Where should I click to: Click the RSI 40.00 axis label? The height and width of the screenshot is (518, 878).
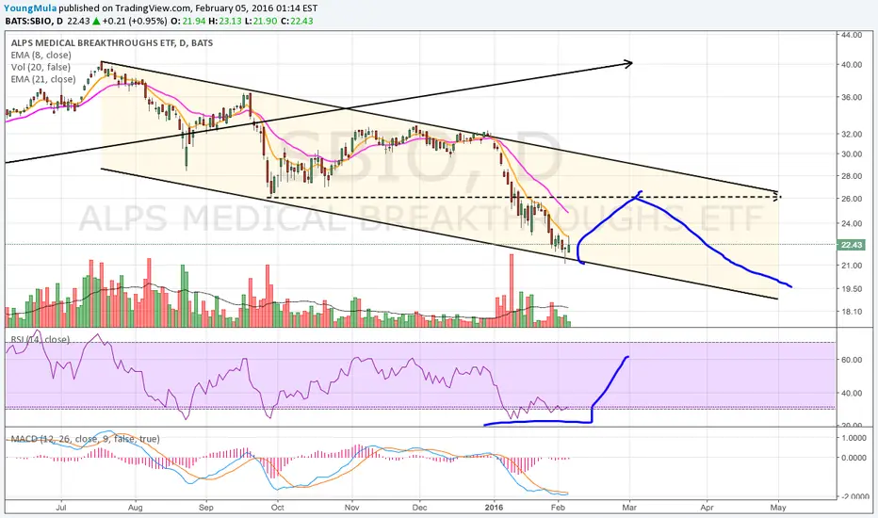click(x=851, y=393)
